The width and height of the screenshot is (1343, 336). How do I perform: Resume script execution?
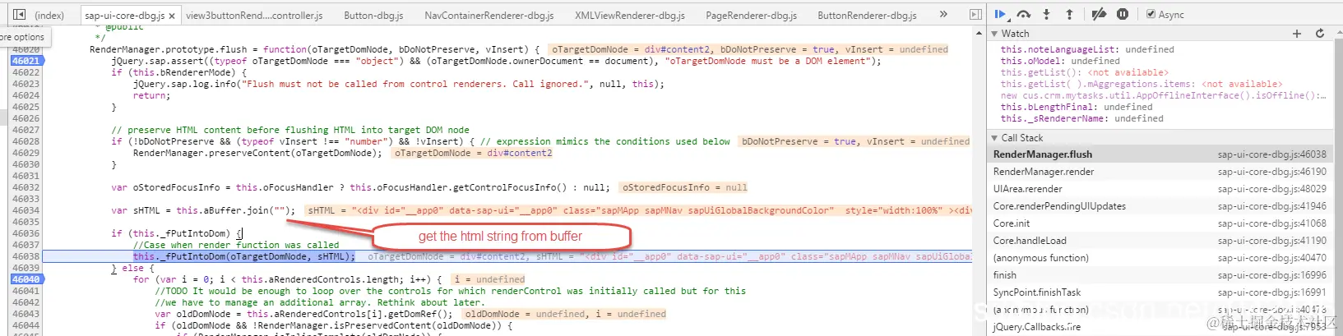(x=1000, y=14)
